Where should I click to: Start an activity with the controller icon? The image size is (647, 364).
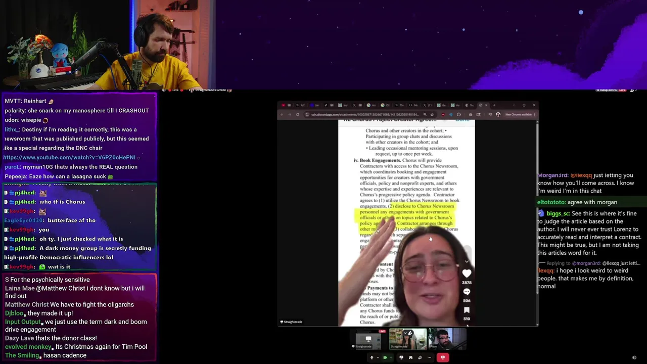tap(410, 357)
